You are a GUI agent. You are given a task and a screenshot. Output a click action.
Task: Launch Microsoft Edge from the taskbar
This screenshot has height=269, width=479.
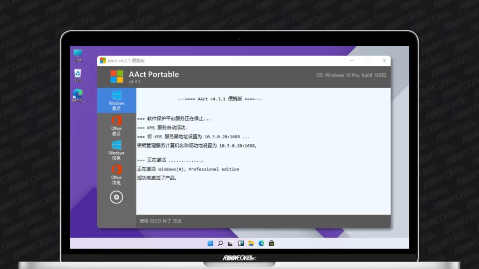pos(261,243)
